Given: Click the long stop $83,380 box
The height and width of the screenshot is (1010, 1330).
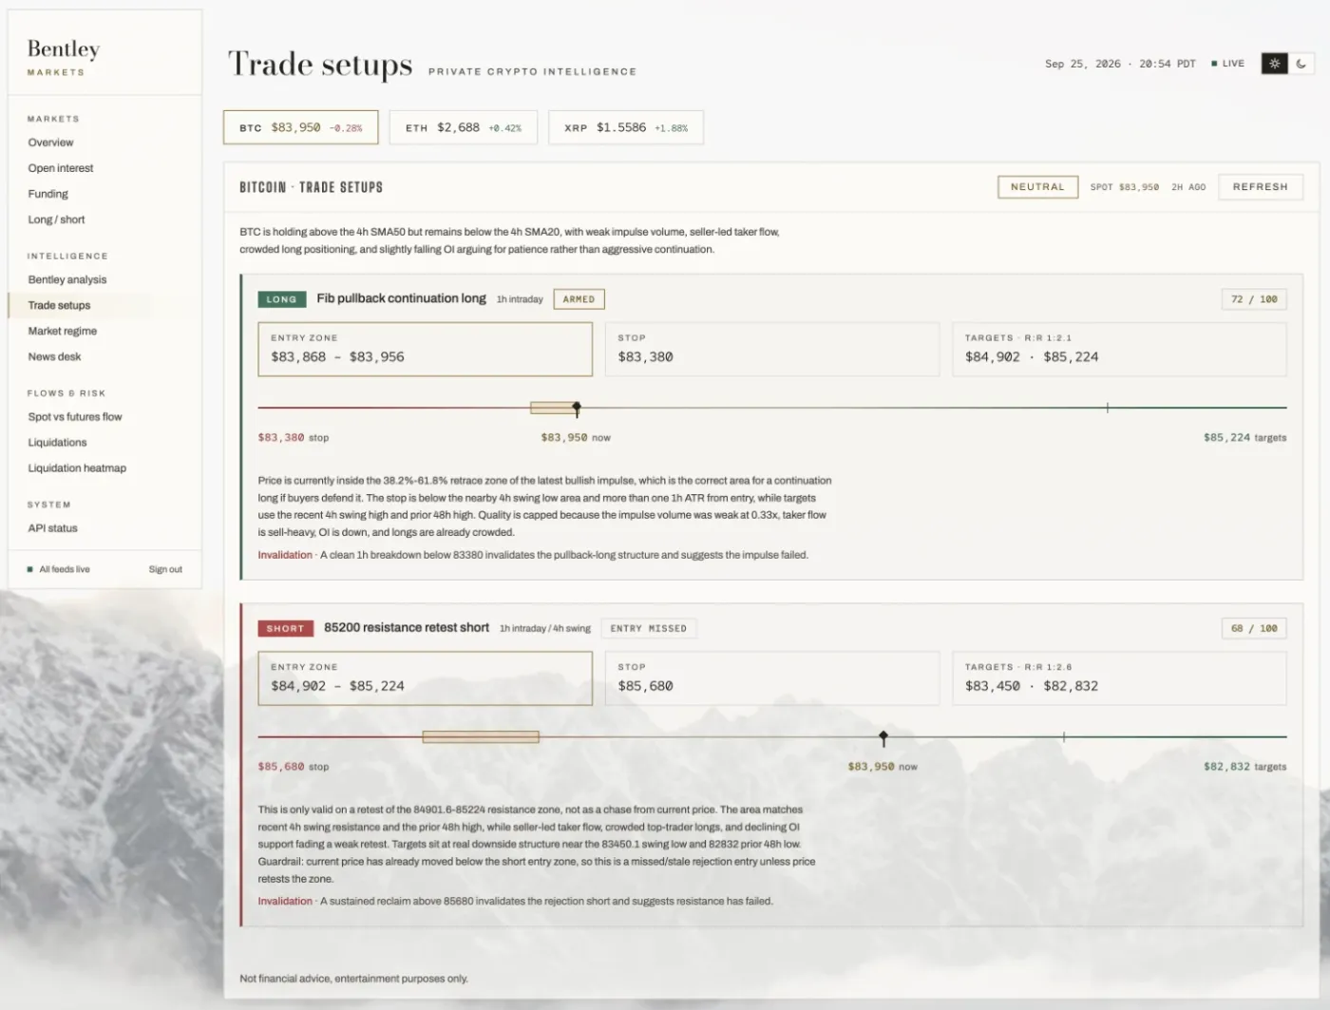Looking at the screenshot, I should [x=772, y=349].
